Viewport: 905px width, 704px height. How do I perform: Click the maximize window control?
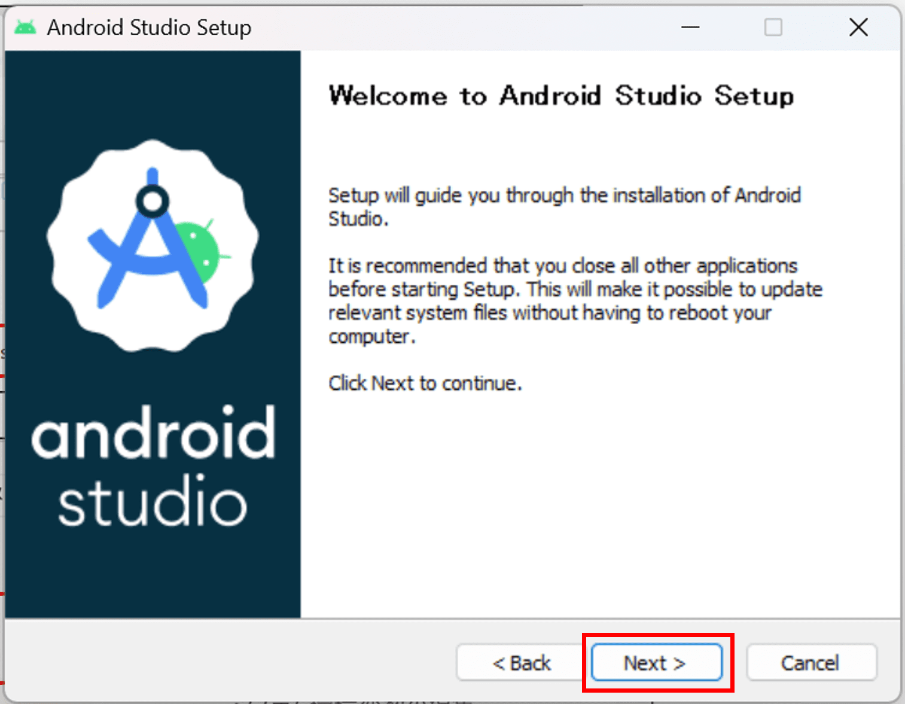[773, 28]
